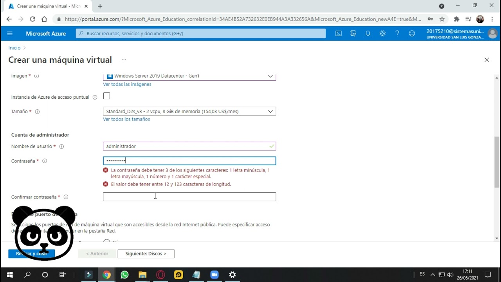Screen dimensions: 501x282
Task: Open Task View on the taskbar
Action: 63,275
